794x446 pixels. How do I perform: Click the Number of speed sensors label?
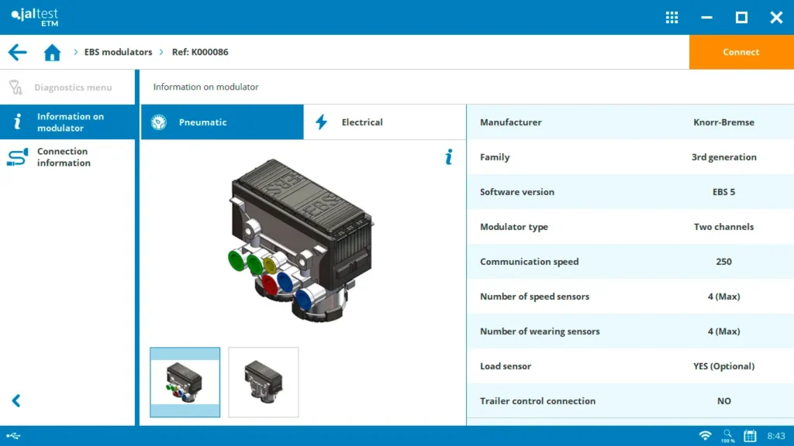coord(535,297)
